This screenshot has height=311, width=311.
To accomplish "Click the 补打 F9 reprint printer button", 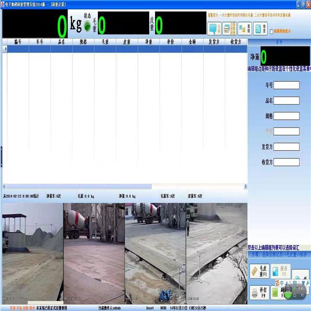I will (259, 293).
